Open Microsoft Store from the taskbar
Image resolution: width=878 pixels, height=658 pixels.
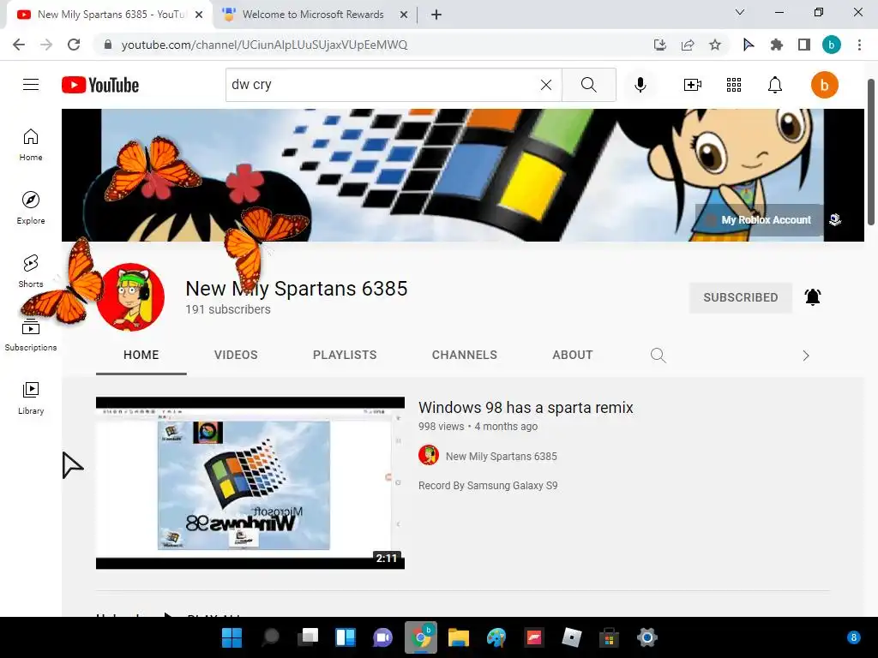(610, 637)
